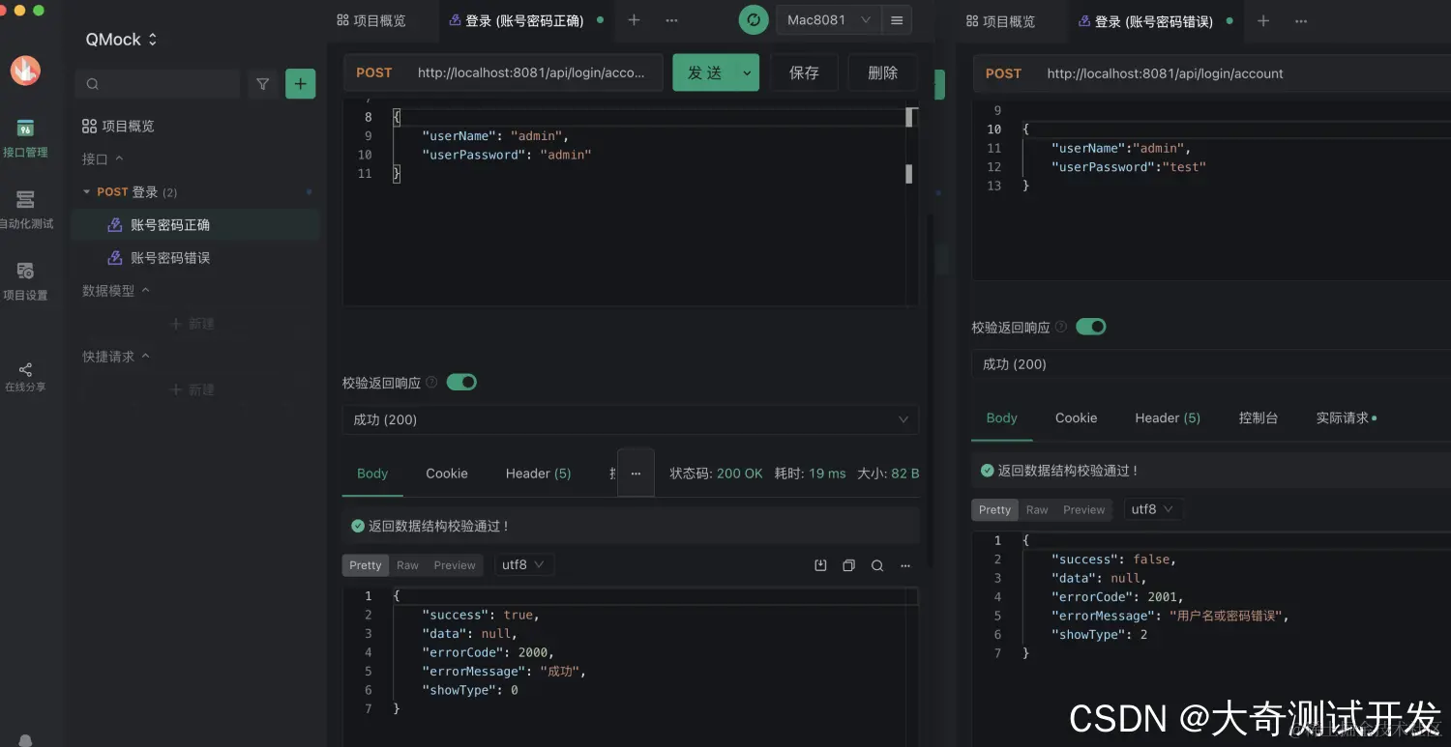The height and width of the screenshot is (747, 1451).
Task: Search the response using the magnifier icon
Action: pyautogui.click(x=876, y=564)
